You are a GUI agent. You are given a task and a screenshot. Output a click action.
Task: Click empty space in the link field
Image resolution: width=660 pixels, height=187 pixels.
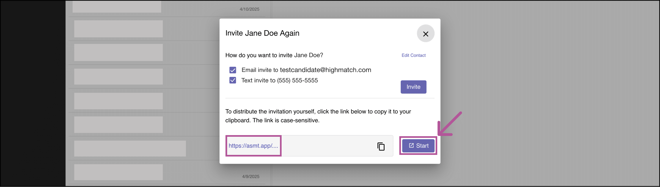(x=327, y=146)
